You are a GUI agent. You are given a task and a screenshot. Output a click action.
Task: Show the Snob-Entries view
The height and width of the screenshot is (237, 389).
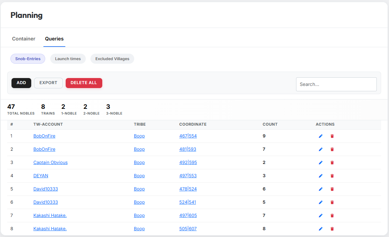[28, 59]
